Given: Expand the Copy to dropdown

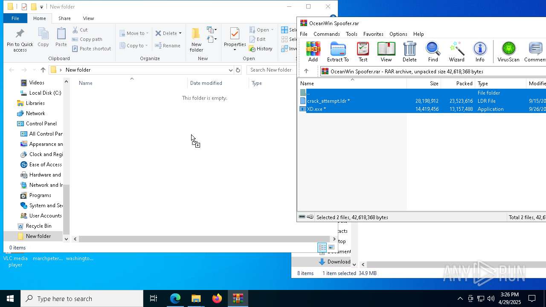Looking at the screenshot, I should tap(146, 46).
